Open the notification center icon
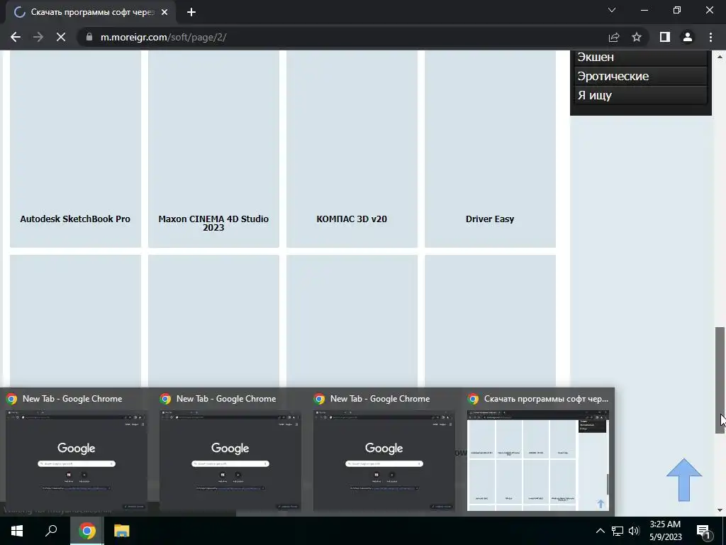 [x=704, y=531]
